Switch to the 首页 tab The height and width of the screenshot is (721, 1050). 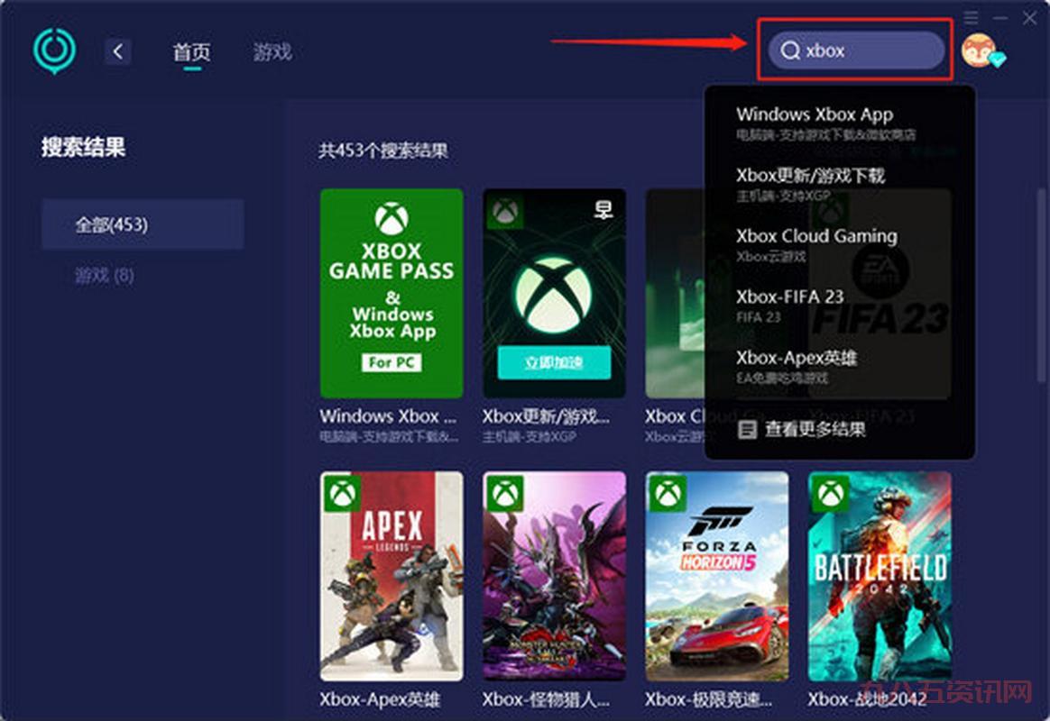pos(191,51)
